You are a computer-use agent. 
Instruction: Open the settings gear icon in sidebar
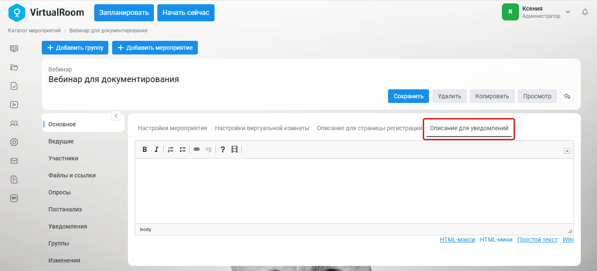click(x=14, y=142)
